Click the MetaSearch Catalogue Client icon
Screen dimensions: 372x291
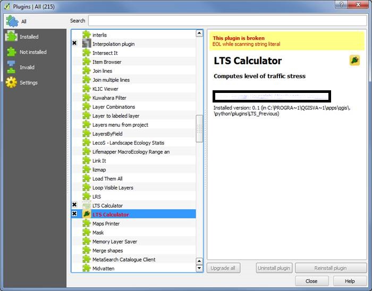pyautogui.click(x=86, y=260)
